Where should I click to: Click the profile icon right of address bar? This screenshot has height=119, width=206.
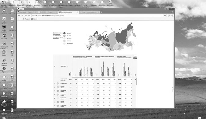click(172, 16)
